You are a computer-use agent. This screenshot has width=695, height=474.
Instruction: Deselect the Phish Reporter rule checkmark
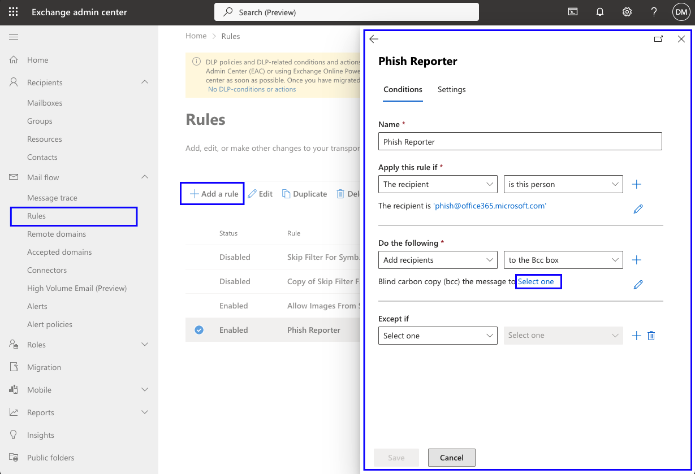[x=199, y=329]
